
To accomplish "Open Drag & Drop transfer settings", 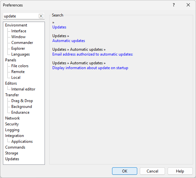I will [x=22, y=101].
